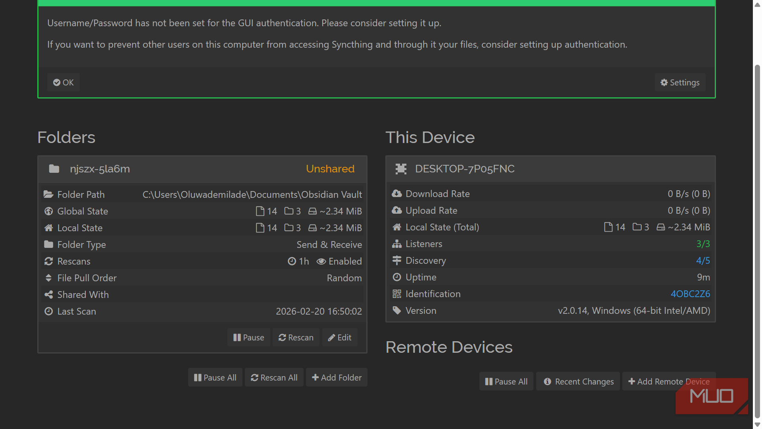Click the share icon next to Shared With
The height and width of the screenshot is (429, 762).
coord(48,294)
